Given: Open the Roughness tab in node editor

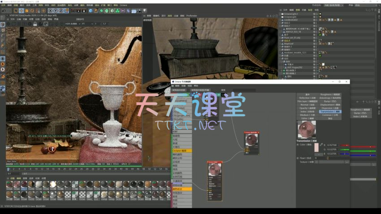Looking at the screenshot, I should tap(330, 95).
